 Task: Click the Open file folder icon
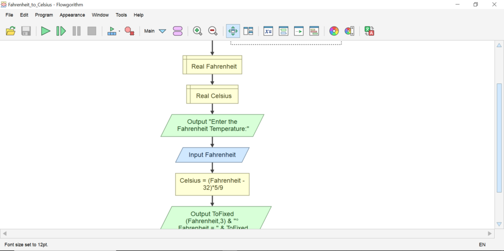tap(10, 31)
